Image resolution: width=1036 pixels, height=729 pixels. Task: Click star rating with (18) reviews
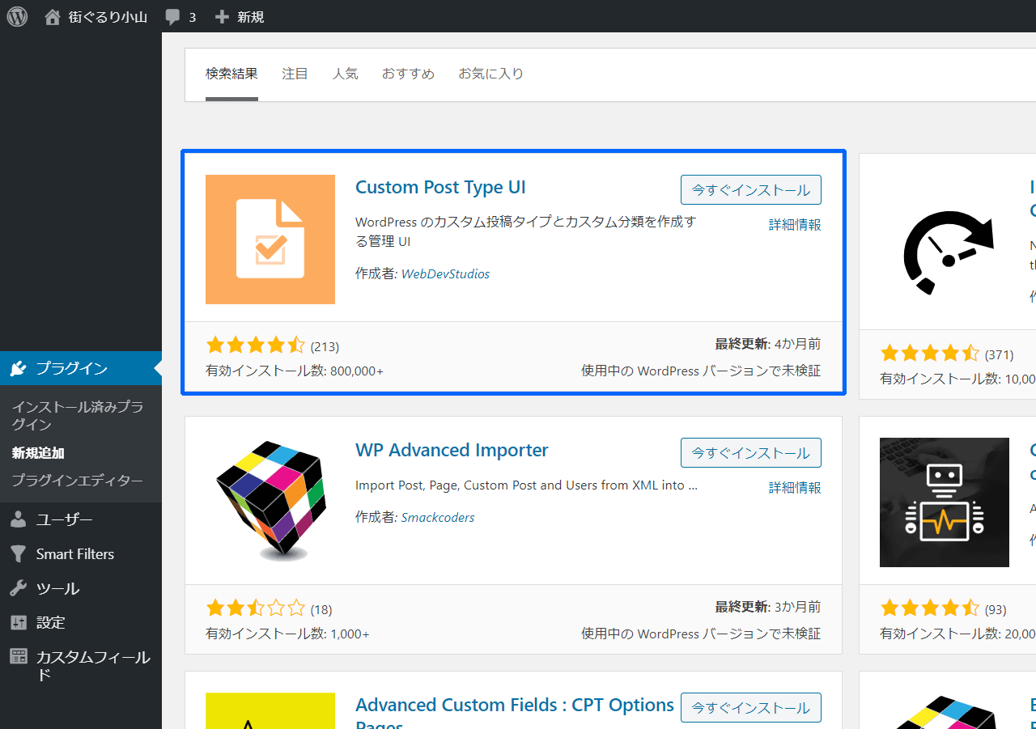point(256,608)
